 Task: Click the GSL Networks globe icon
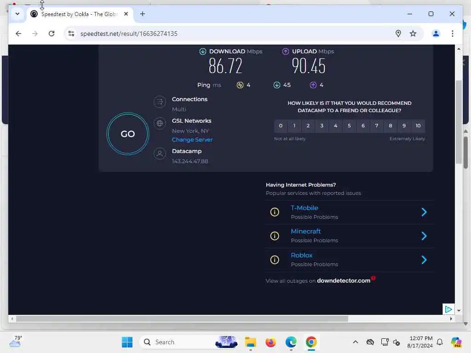click(160, 123)
